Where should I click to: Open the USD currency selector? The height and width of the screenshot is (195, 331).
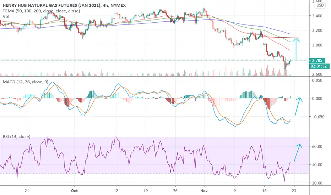(320, 5)
